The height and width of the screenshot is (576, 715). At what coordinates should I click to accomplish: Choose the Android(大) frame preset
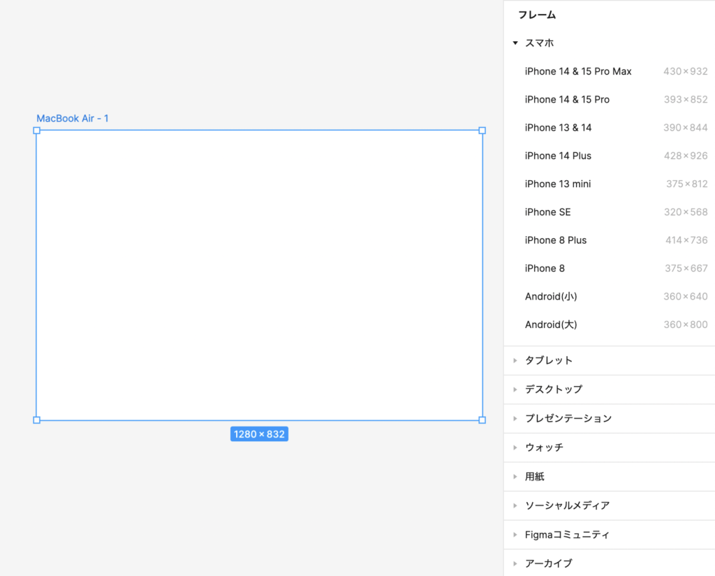click(551, 325)
